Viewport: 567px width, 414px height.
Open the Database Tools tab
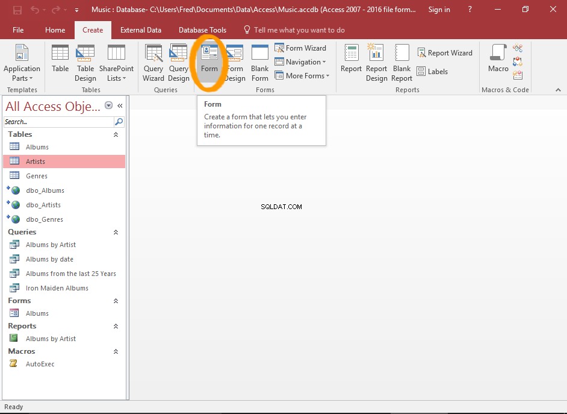(202, 30)
